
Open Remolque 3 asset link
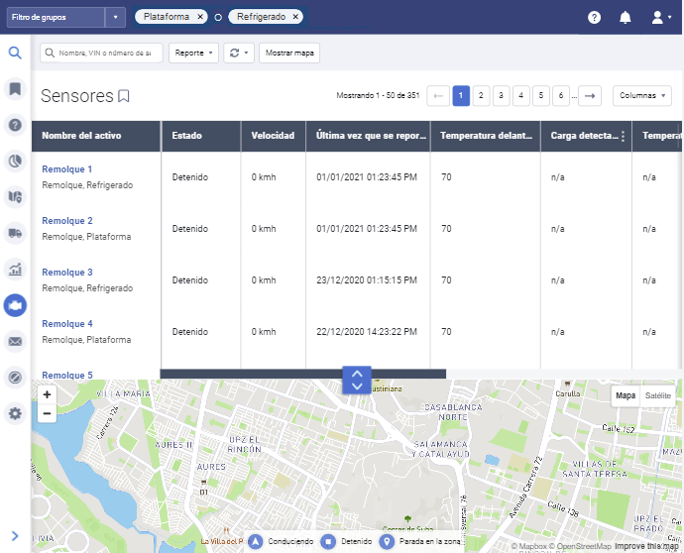[67, 273]
